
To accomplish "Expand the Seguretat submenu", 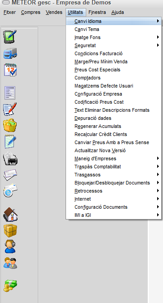I will (x=114, y=45).
